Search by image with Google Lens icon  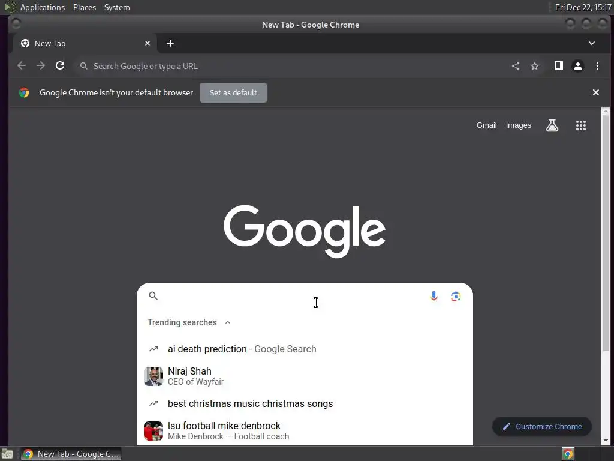coord(456,297)
